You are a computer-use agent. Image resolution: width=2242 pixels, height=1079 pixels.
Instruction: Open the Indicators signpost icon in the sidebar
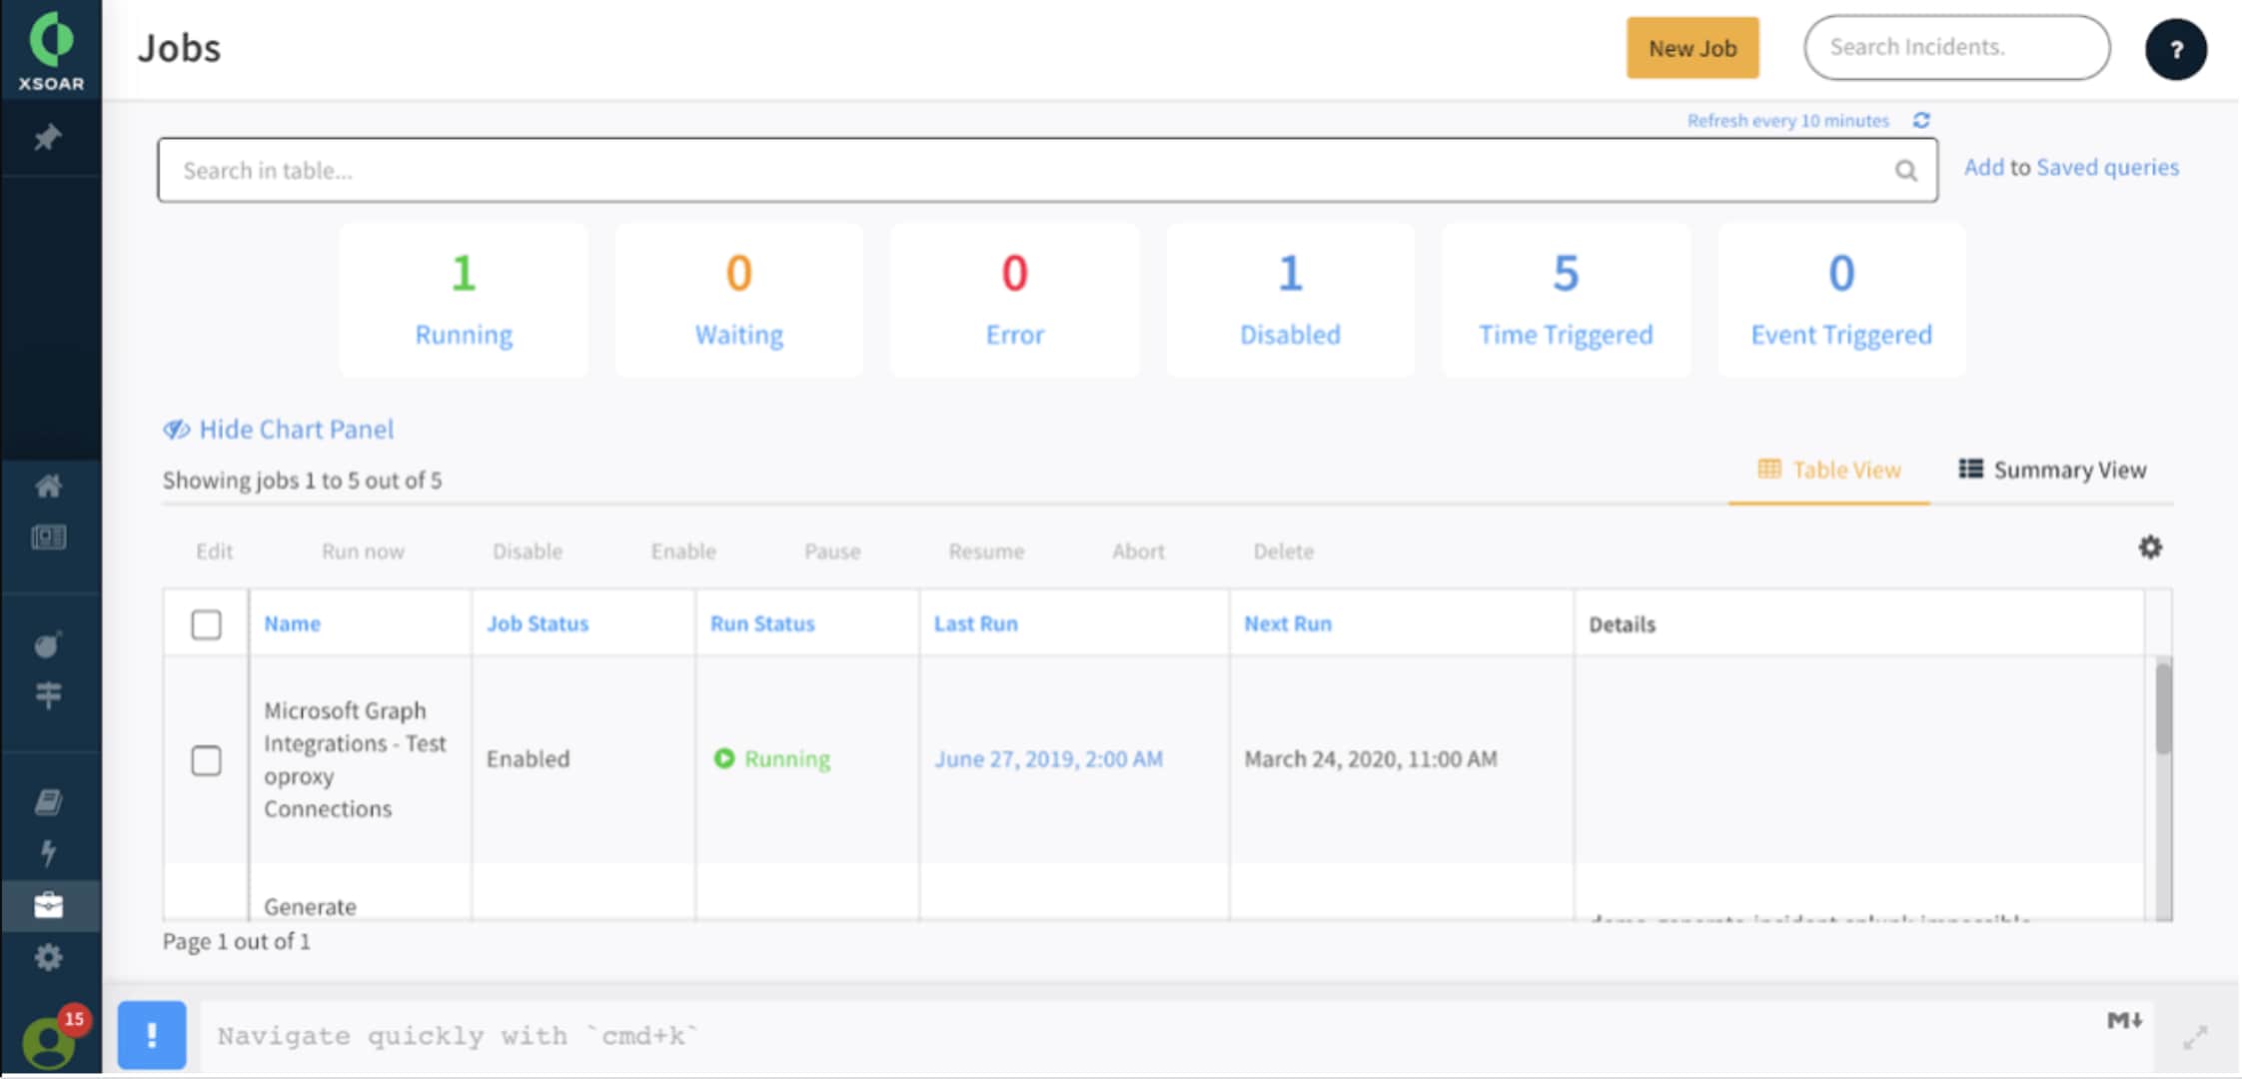click(48, 694)
